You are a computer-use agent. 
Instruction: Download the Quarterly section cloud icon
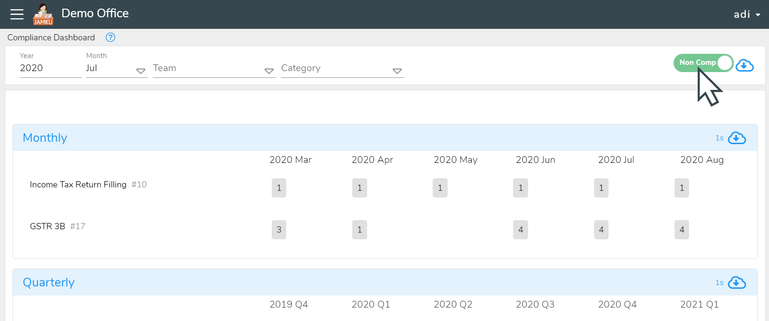point(737,283)
